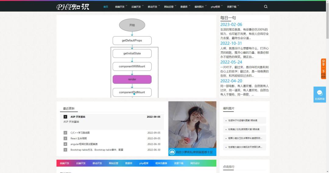
Task: Expand chevron next to 移动开发 in header
Action: [159, 5]
